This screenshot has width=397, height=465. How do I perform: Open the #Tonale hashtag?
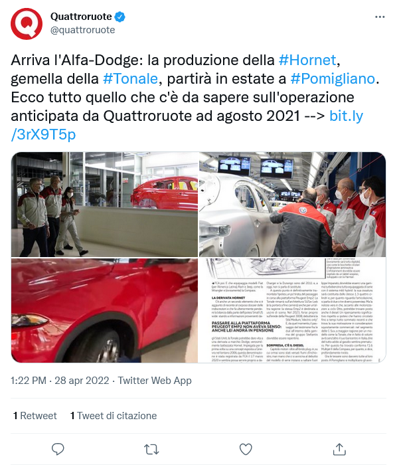(130, 79)
